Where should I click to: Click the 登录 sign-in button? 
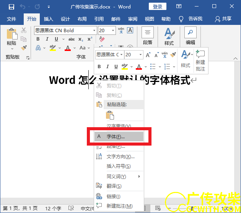point(158,7)
